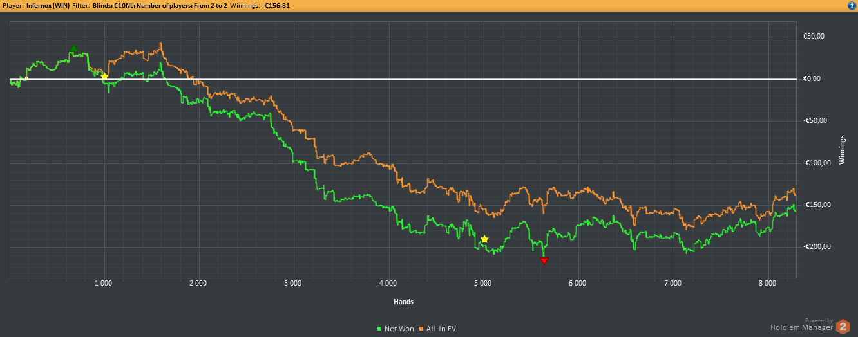Click the 3 000 hands axis label
858x337 pixels.
click(294, 283)
